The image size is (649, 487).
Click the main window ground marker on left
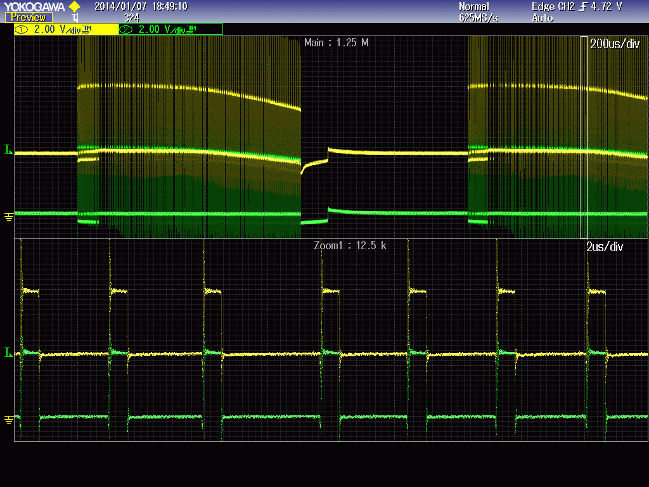(9, 217)
